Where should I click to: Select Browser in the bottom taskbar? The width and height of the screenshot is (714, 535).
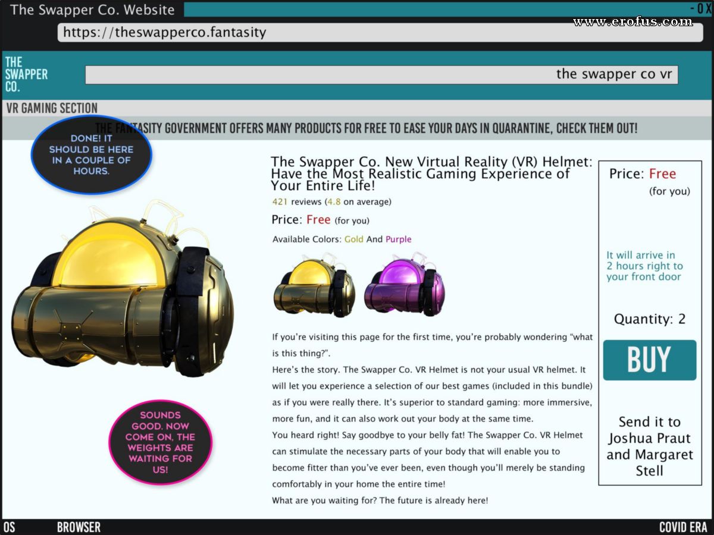[79, 527]
